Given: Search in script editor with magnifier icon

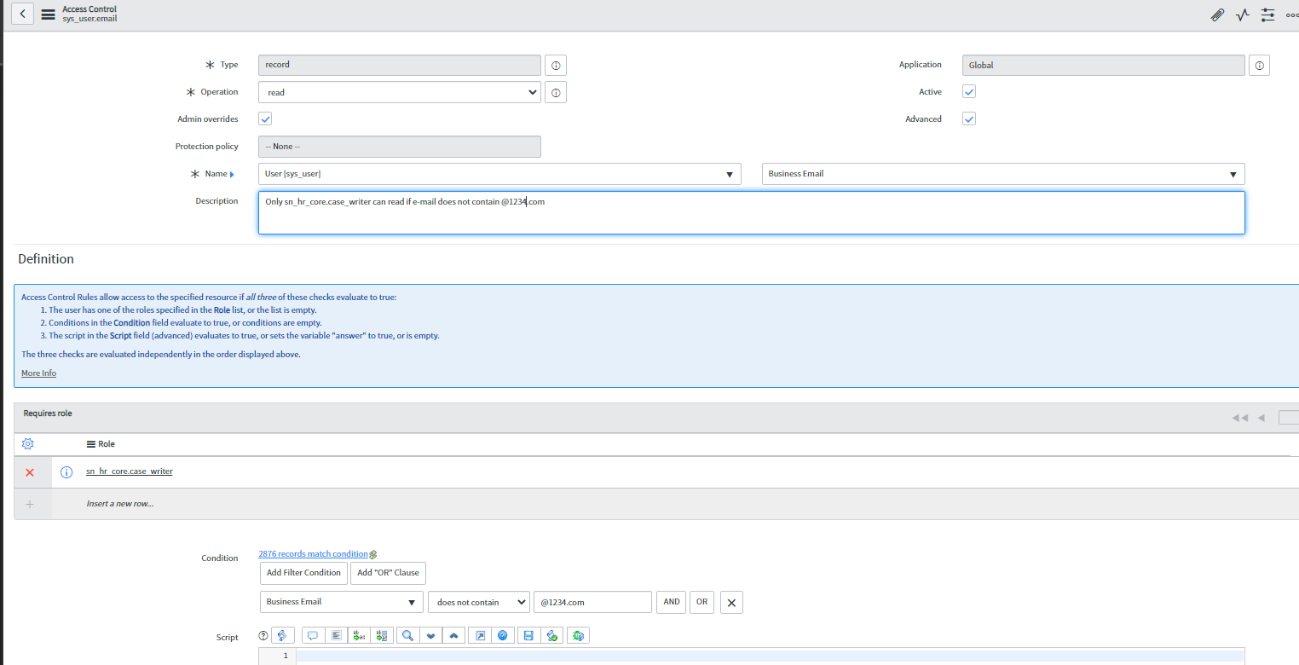Looking at the screenshot, I should (408, 635).
